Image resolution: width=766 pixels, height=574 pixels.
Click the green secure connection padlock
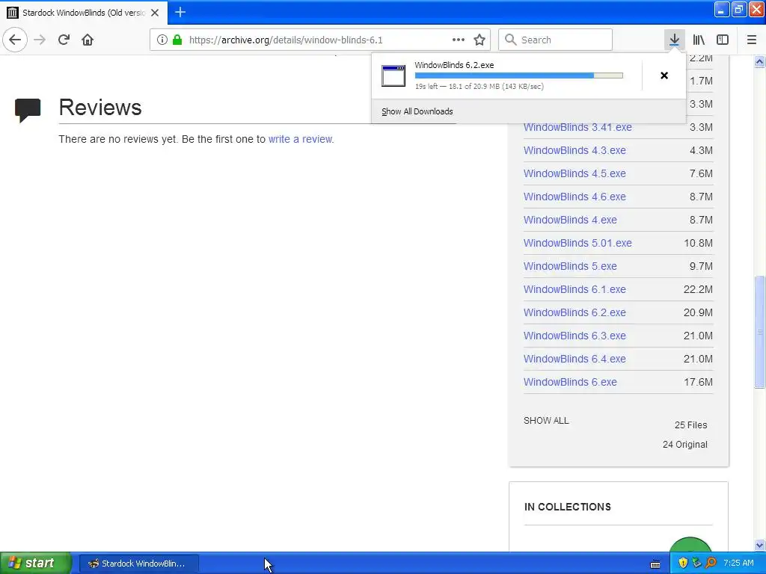pyautogui.click(x=177, y=40)
